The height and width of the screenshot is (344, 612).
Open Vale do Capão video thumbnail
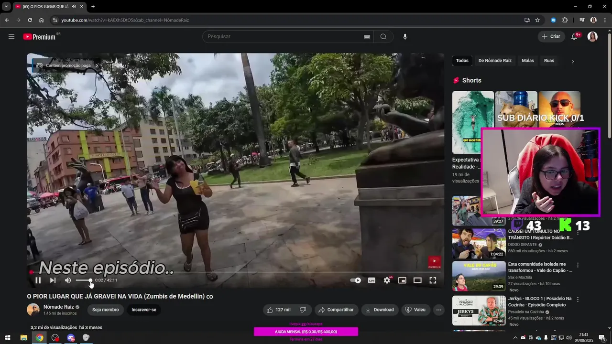click(479, 276)
